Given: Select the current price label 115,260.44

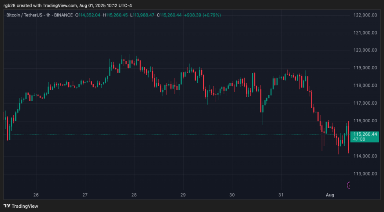Looking at the screenshot, I should click(x=365, y=134).
